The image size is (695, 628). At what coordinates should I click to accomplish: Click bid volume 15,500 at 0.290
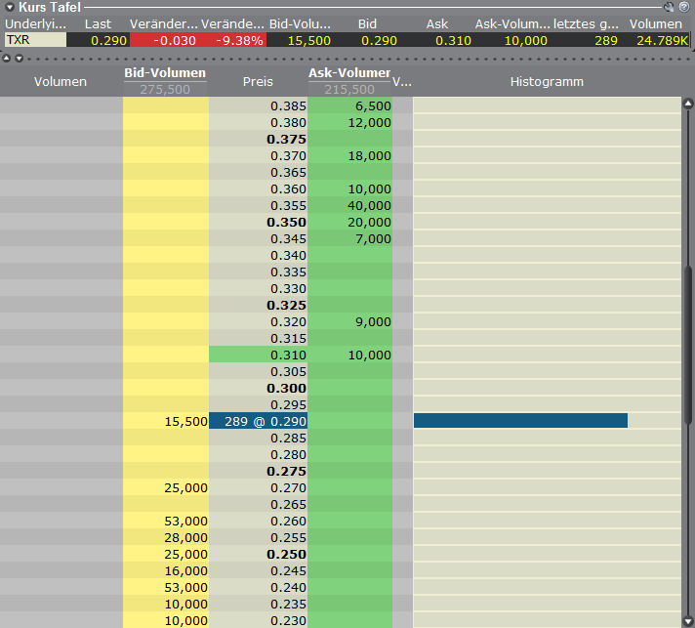[166, 421]
